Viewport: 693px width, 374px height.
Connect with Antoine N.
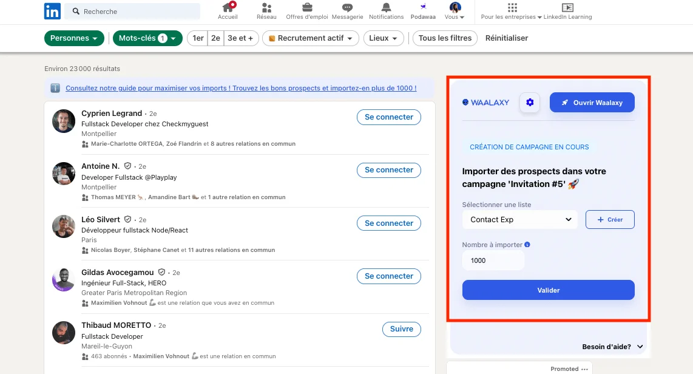tap(389, 170)
